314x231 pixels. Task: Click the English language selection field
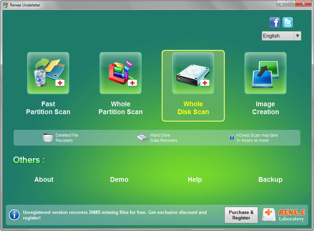(x=277, y=36)
